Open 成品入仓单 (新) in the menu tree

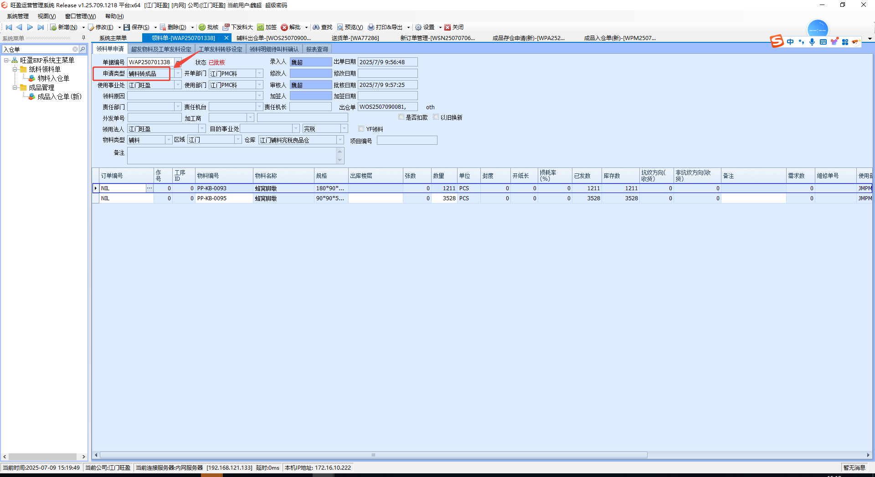click(59, 96)
